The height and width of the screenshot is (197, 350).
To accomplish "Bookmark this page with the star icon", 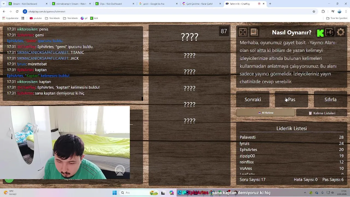I will [x=314, y=11].
